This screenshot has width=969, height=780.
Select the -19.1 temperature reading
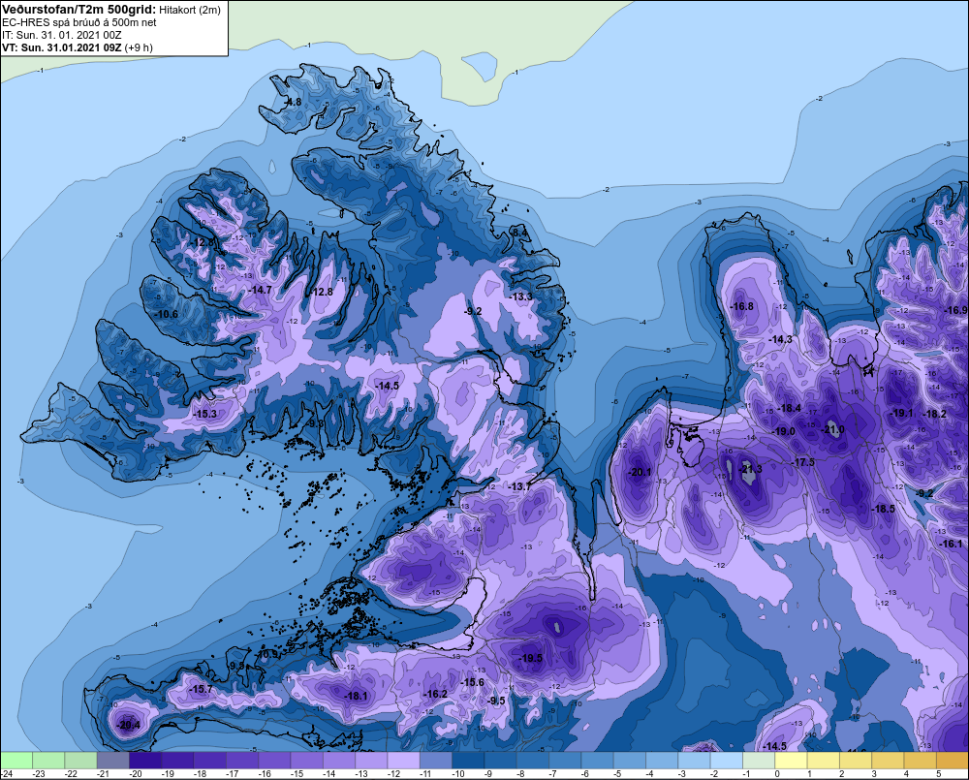pyautogui.click(x=901, y=413)
